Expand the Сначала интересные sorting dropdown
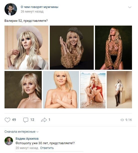Viewport: 138px width, 153px height. pyautogui.click(x=21, y=132)
